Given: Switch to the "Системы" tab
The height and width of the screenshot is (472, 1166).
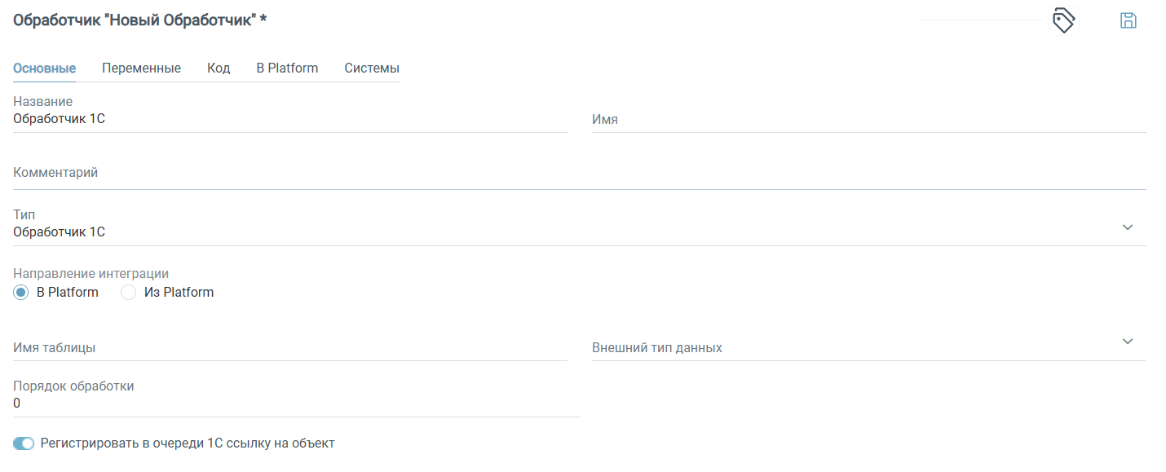Looking at the screenshot, I should [x=372, y=68].
